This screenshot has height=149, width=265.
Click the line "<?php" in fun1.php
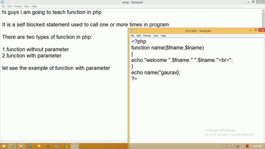(x=139, y=41)
